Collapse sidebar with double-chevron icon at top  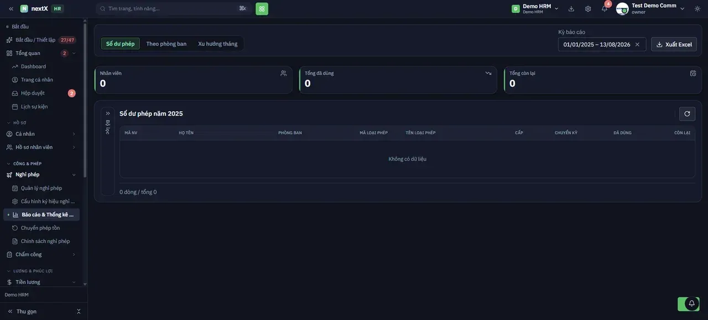tap(11, 9)
